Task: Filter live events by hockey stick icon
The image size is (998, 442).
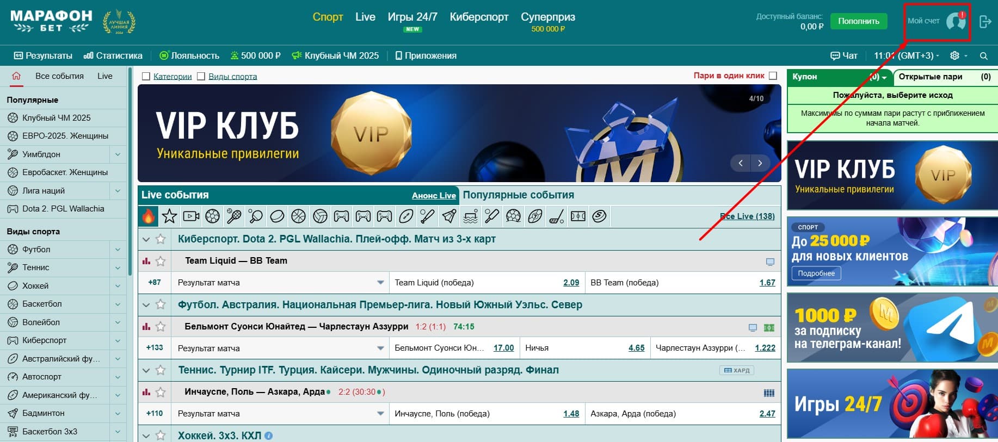Action: tap(556, 216)
